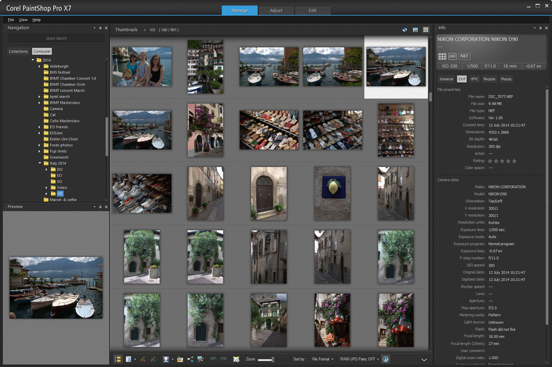The image size is (552, 367).
Task: Switch thumbnails to grid view
Action: coord(425,30)
